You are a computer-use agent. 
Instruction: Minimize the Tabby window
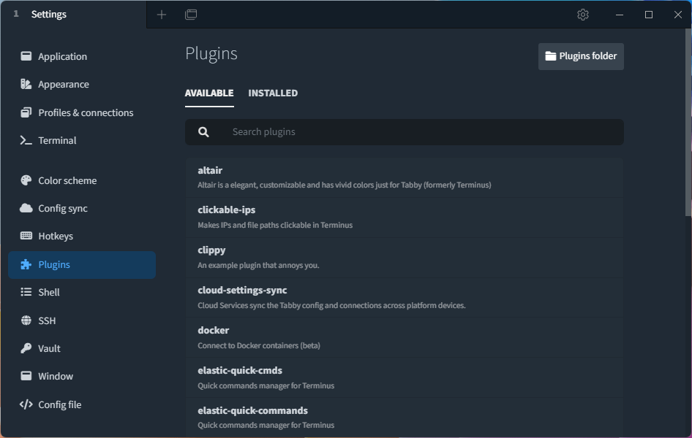619,15
